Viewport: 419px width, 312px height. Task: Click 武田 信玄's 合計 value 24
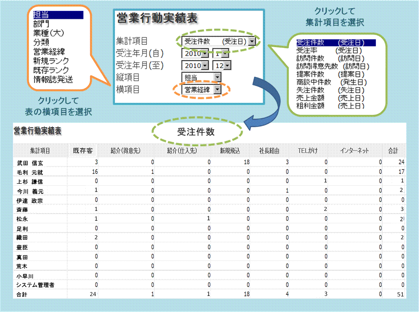[401, 162]
